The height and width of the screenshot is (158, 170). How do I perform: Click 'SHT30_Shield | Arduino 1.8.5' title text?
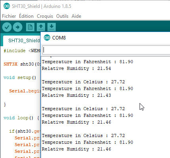42,6
